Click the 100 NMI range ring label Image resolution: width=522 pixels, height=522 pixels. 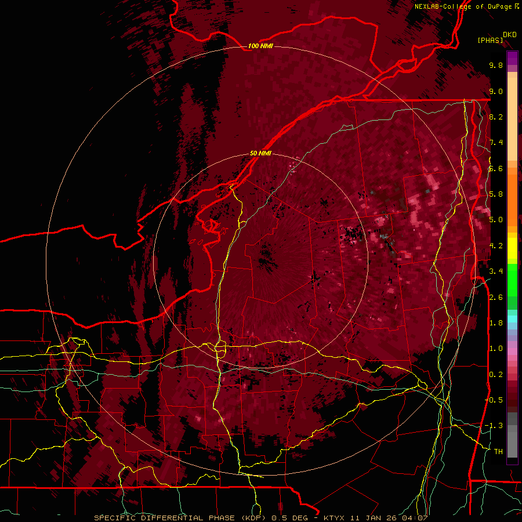tap(260, 46)
